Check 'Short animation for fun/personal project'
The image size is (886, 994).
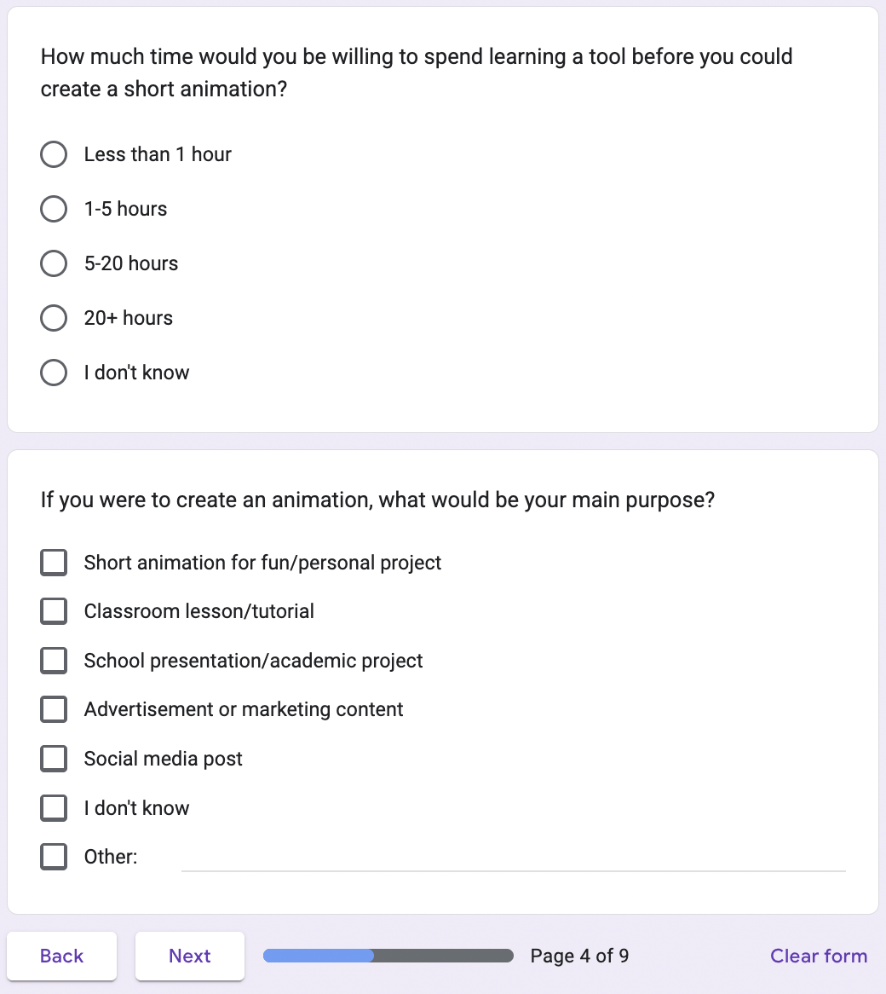tap(54, 563)
